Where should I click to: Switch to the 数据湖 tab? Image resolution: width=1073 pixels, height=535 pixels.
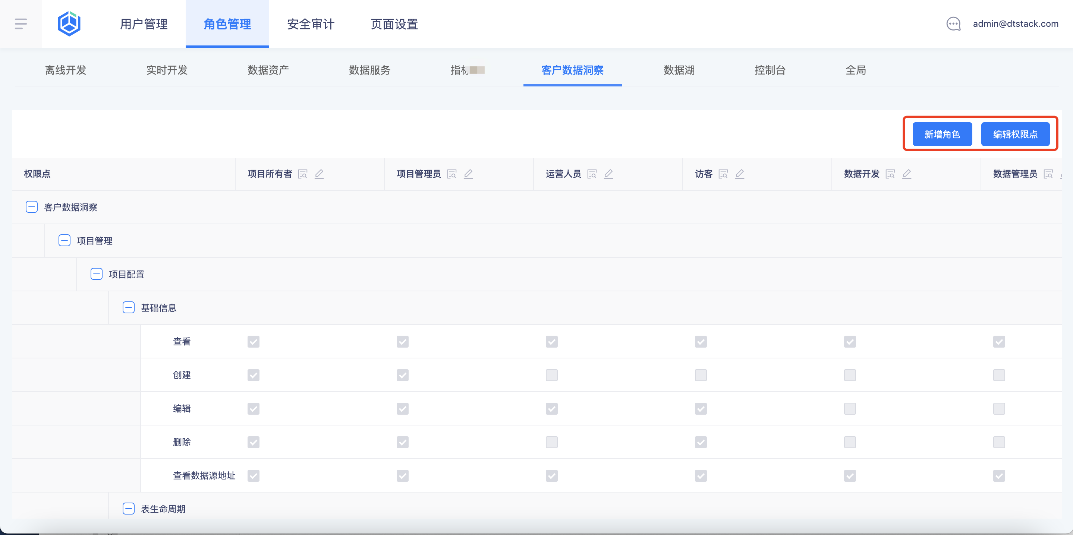coord(679,70)
